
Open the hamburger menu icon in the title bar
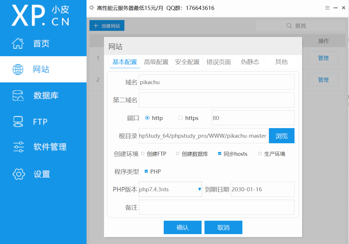(327, 8)
